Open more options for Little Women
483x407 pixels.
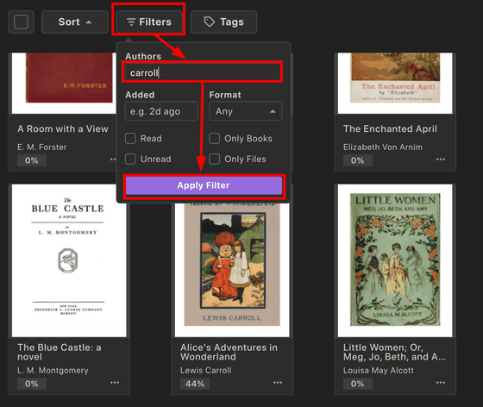pos(441,382)
